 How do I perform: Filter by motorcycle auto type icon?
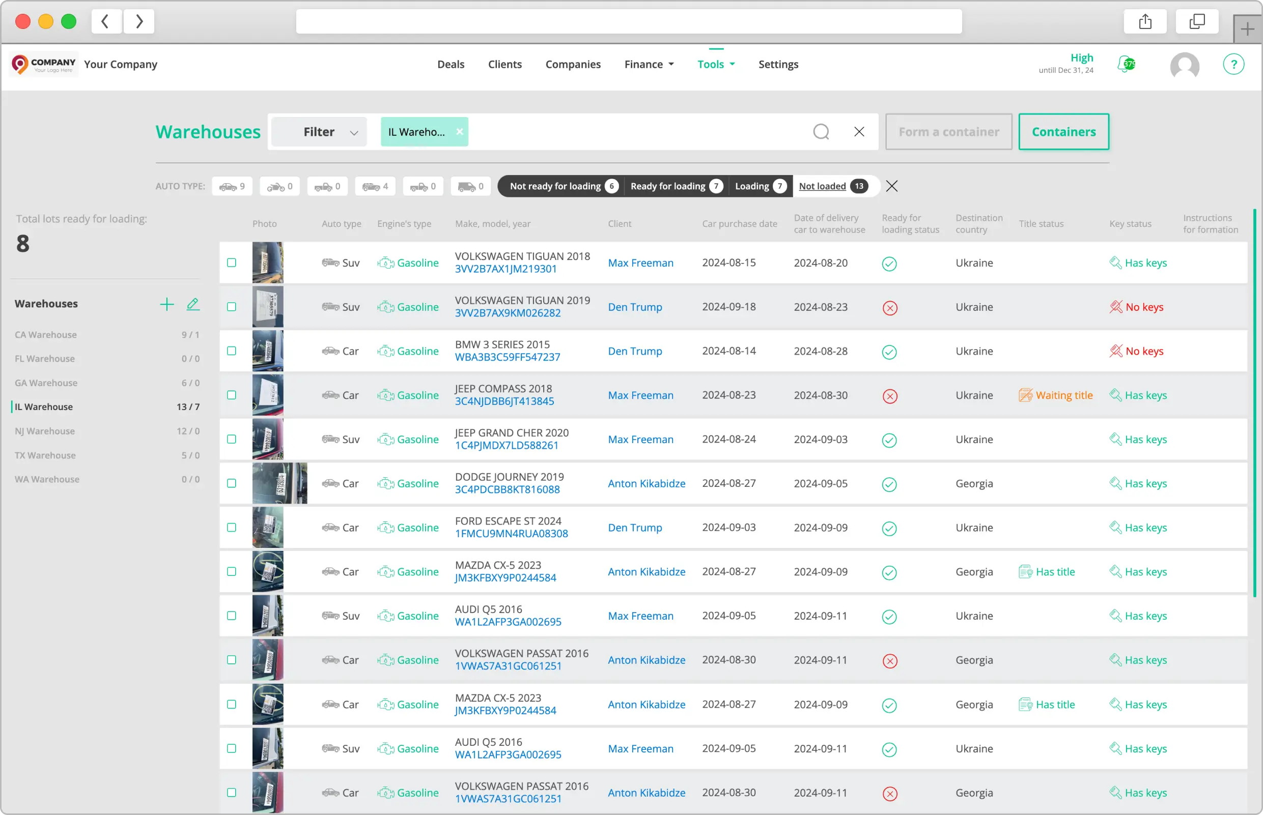[279, 186]
